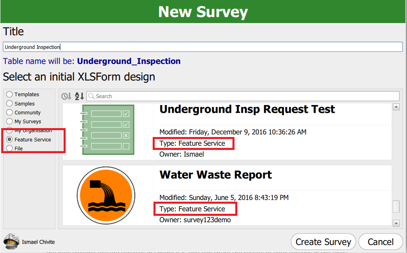Choose the File radio option
Viewport: 407px width, 253px height.
click(x=10, y=148)
